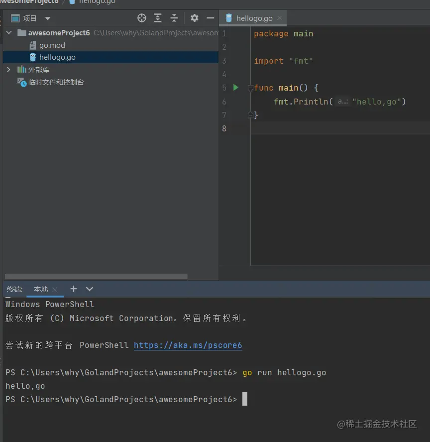The height and width of the screenshot is (442, 430).
Task: Click line number 1 in the gutter
Action: pyautogui.click(x=224, y=33)
